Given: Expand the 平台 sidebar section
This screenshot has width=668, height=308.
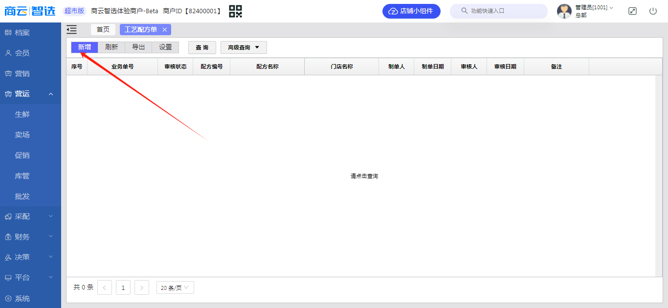Looking at the screenshot, I should coord(30,278).
